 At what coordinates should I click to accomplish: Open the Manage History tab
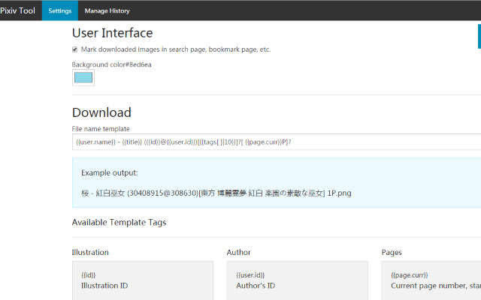click(107, 11)
